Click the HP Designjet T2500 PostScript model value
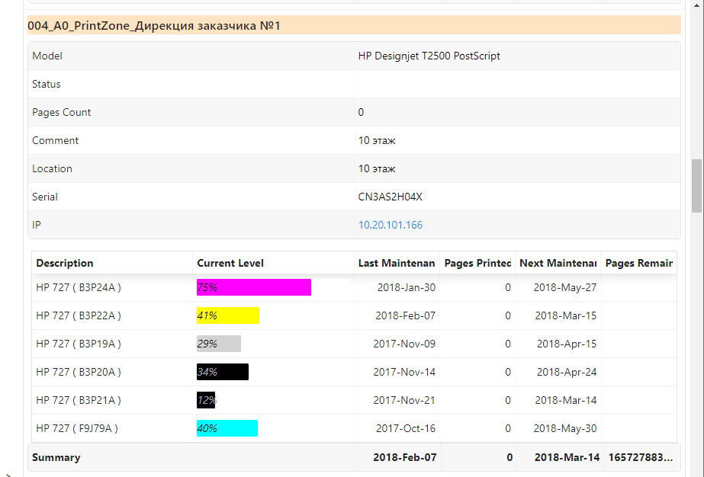704x477 pixels. (x=429, y=56)
